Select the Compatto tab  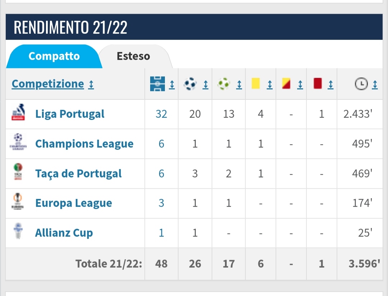[54, 56]
